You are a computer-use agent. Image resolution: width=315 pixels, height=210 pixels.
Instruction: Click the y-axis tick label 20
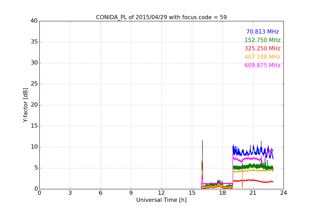click(34, 105)
